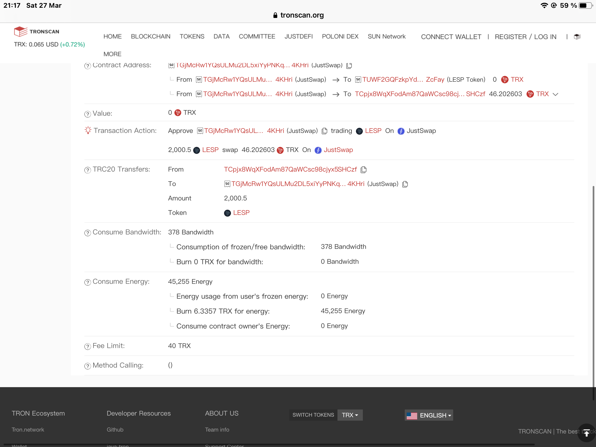Click the help icon beside TRC20 Transfers

tap(87, 170)
